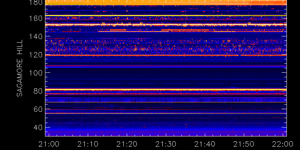The image size is (300, 150).
Task: Click the SAGAMORE HILL vertical axis title
Action: point(19,68)
